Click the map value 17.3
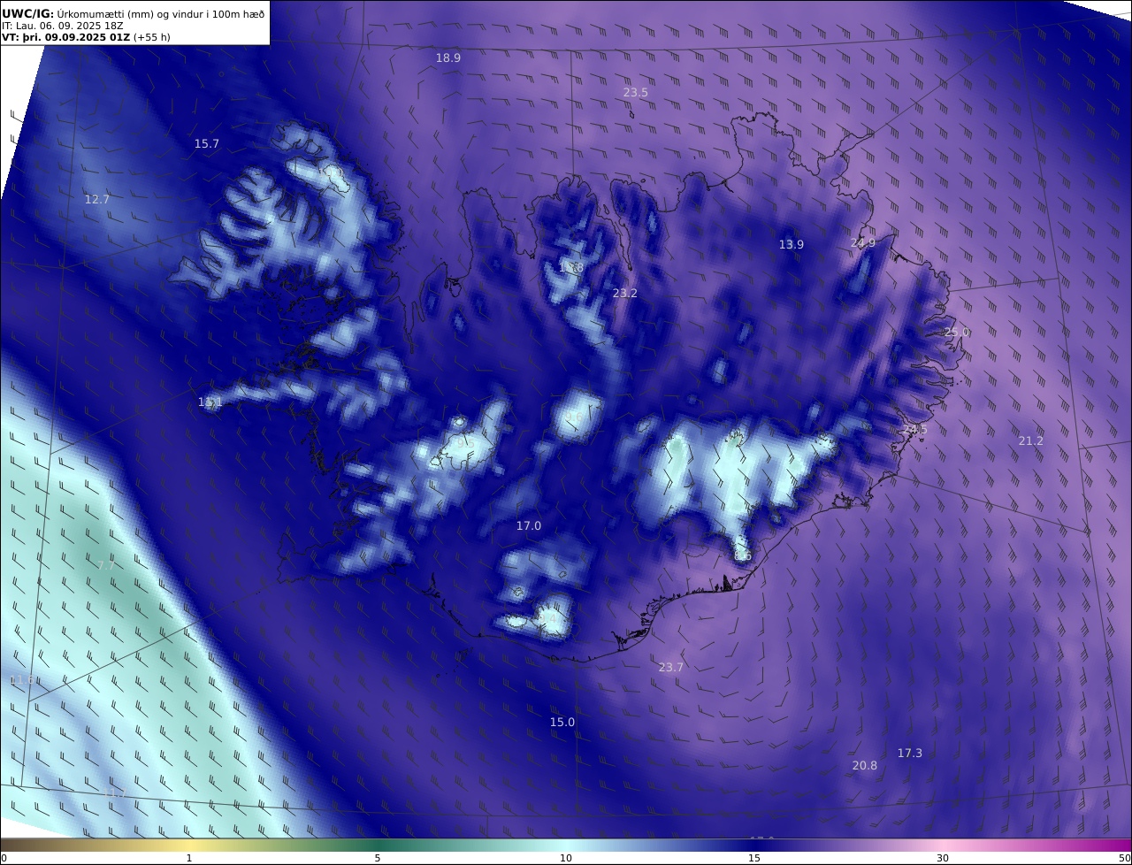 (x=910, y=753)
